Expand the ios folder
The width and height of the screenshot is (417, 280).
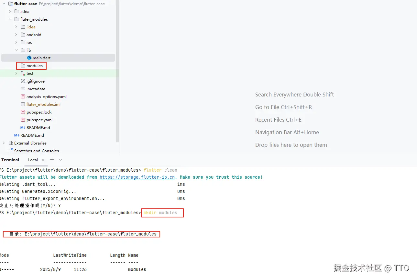click(16, 43)
